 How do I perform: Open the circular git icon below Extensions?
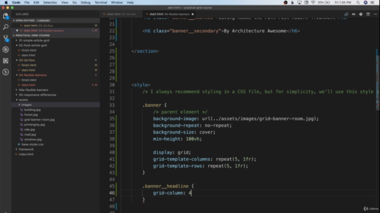coord(5,72)
